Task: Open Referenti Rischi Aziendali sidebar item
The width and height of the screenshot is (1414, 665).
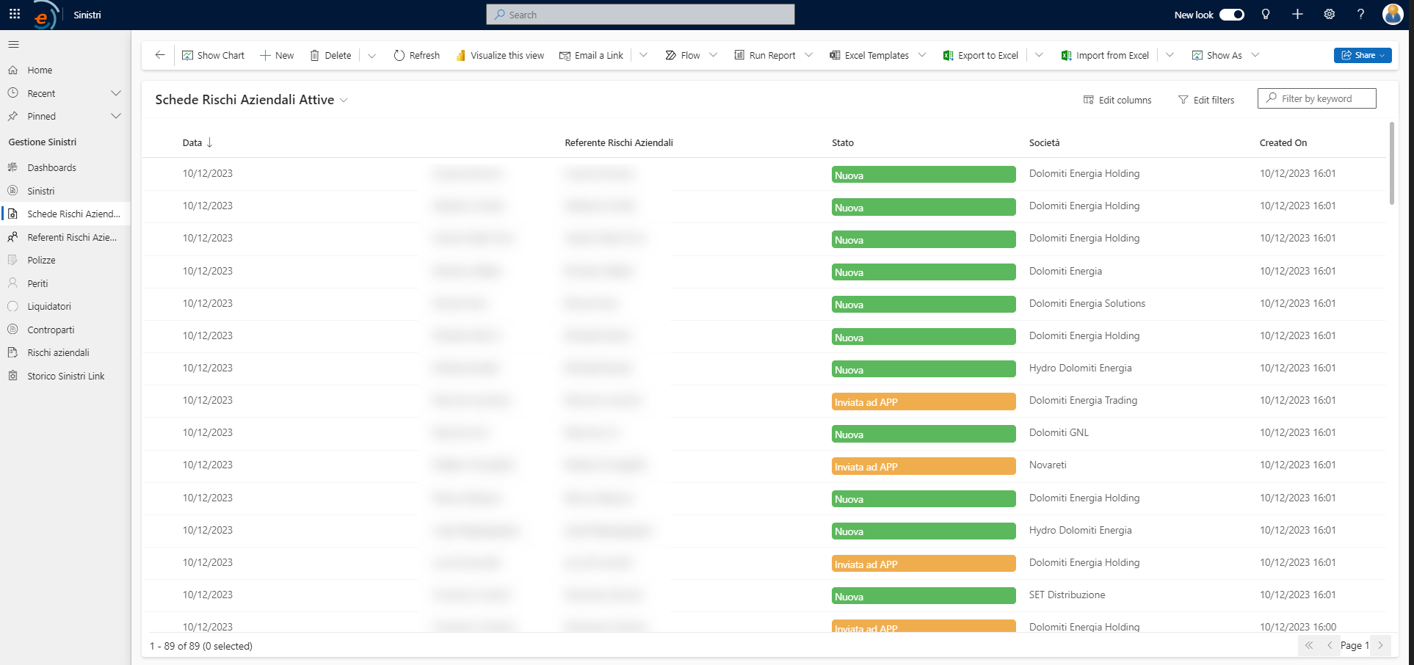Action: click(72, 237)
